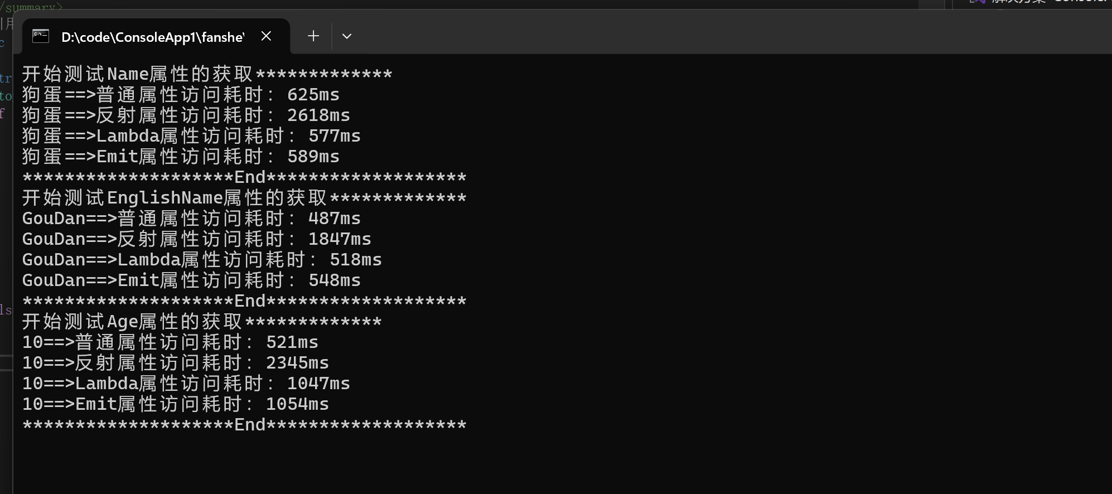Click the 'GouDan==>反射属性访问耗时: 1847ms' line
This screenshot has height=494, width=1112.
click(196, 239)
